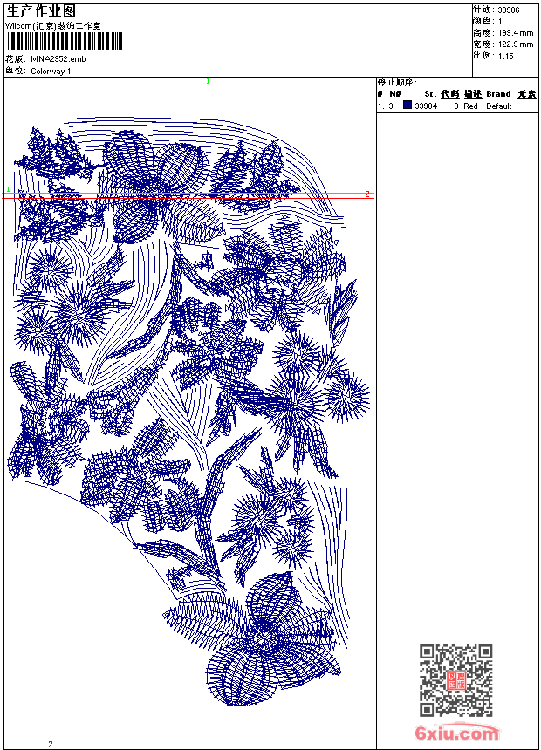This screenshot has height=750, width=541.
Task: Click the 停止顺序 stop sequence label
Action: tap(397, 83)
